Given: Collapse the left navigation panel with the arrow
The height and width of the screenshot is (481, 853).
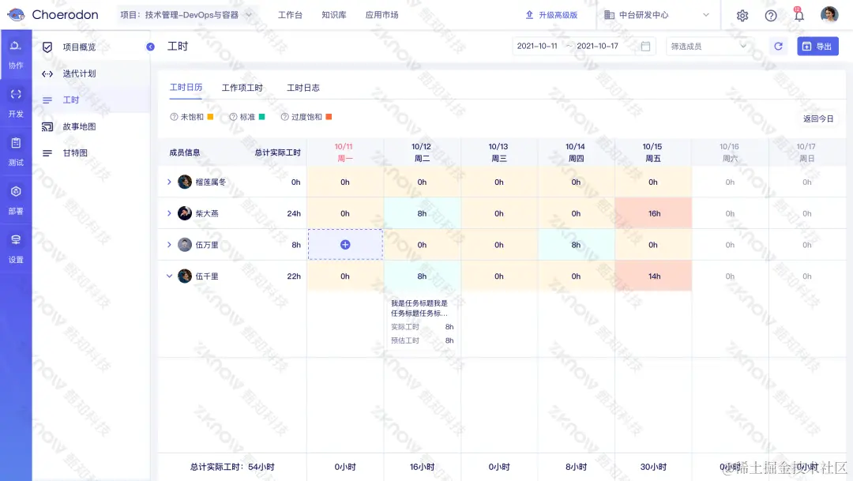Looking at the screenshot, I should (x=150, y=47).
